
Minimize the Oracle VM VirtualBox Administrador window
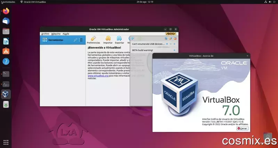click(165, 29)
